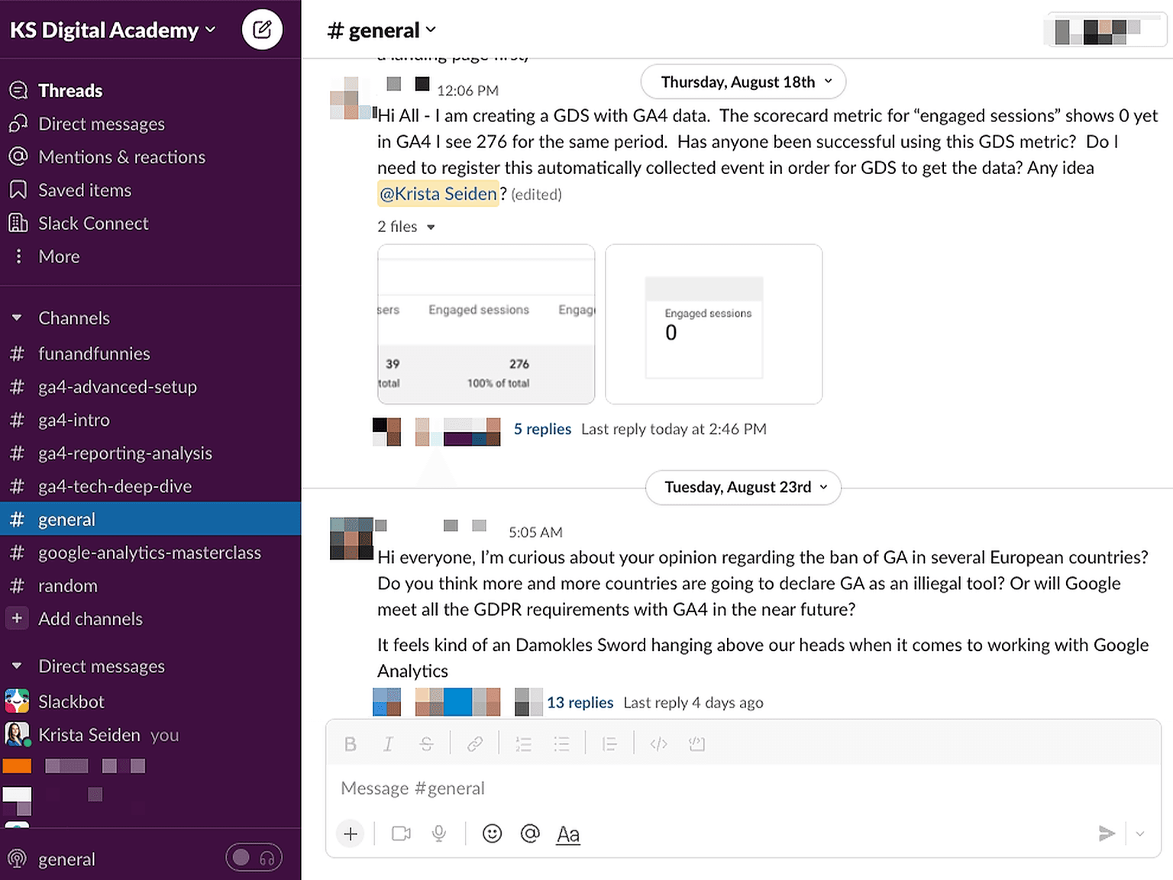View the 5 replies thread
The height and width of the screenshot is (880, 1173).
pos(542,429)
